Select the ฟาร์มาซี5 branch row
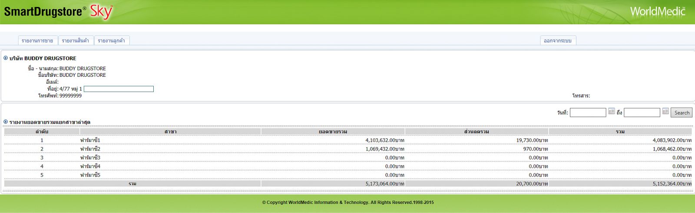This screenshot has height=213, width=695. click(90, 175)
